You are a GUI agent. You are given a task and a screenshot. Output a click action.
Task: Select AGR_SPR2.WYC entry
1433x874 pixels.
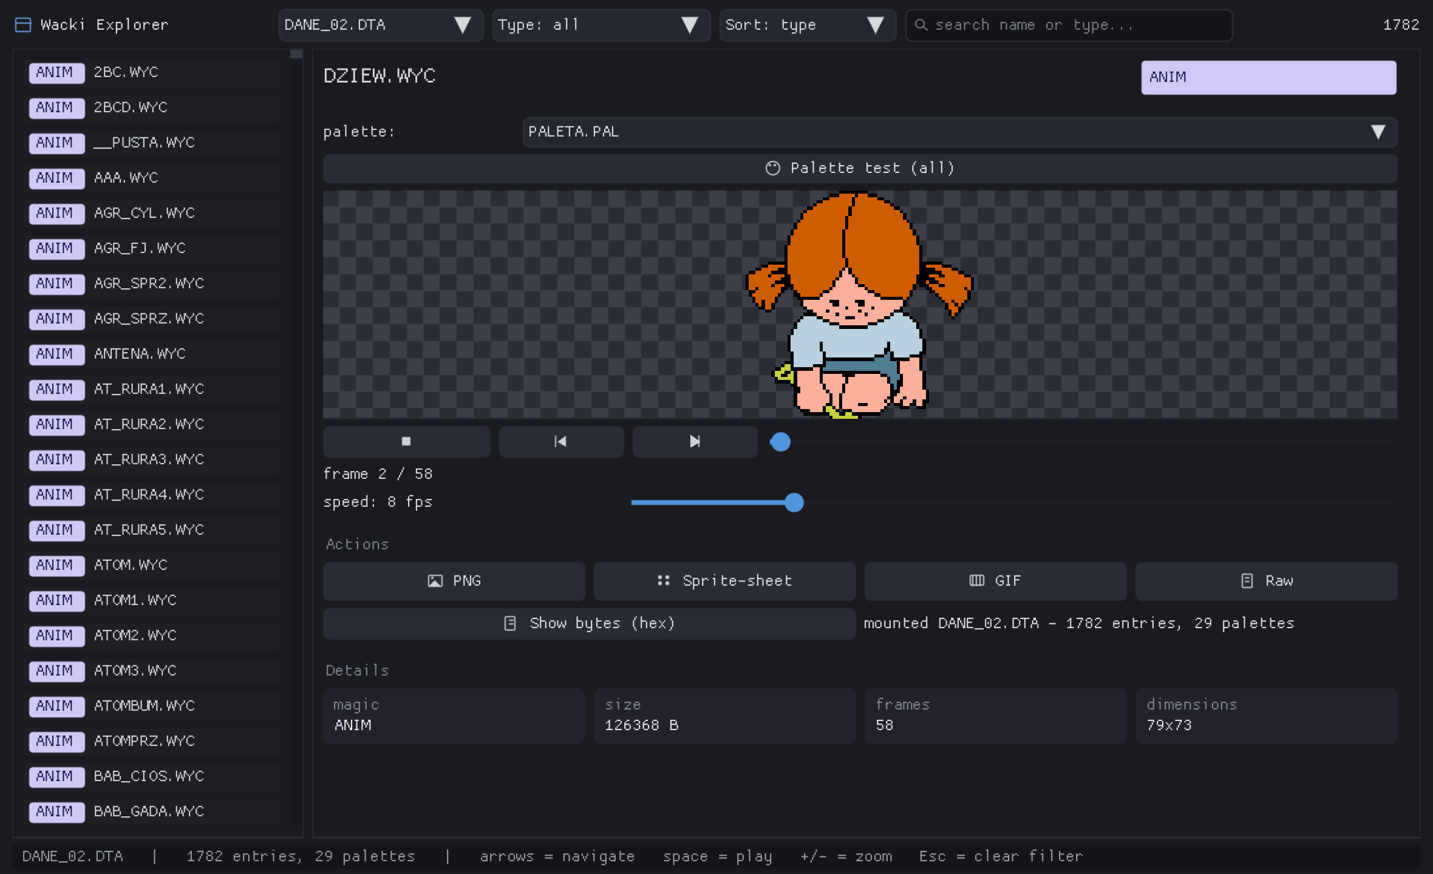click(x=152, y=284)
